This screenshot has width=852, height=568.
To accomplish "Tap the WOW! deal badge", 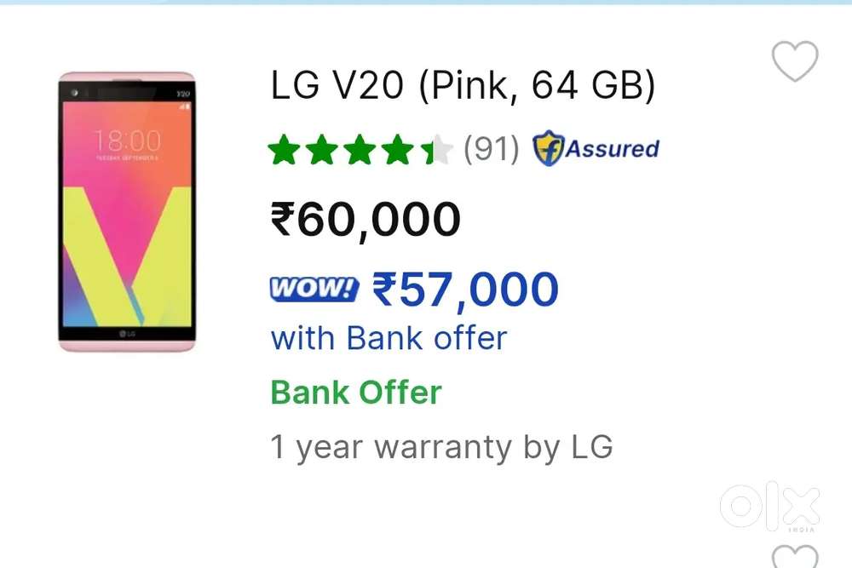I will (x=314, y=289).
